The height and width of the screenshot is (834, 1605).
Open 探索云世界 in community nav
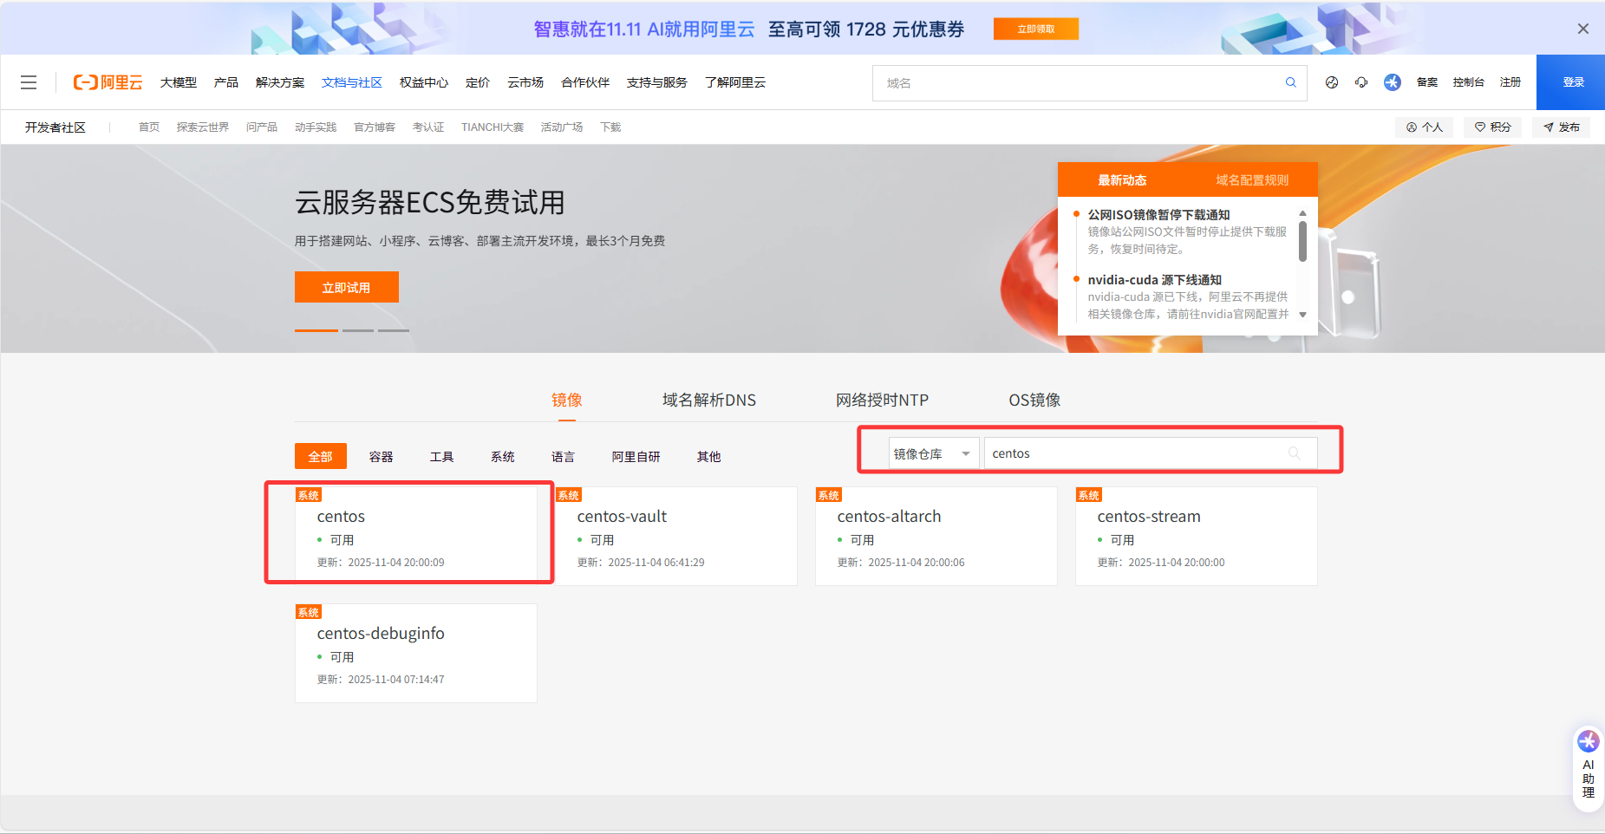203,127
